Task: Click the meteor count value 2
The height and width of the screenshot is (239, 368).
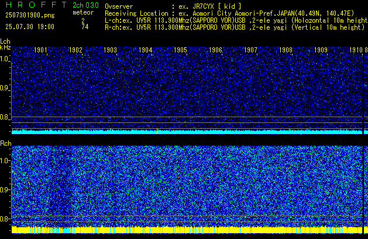Action: [83, 21]
